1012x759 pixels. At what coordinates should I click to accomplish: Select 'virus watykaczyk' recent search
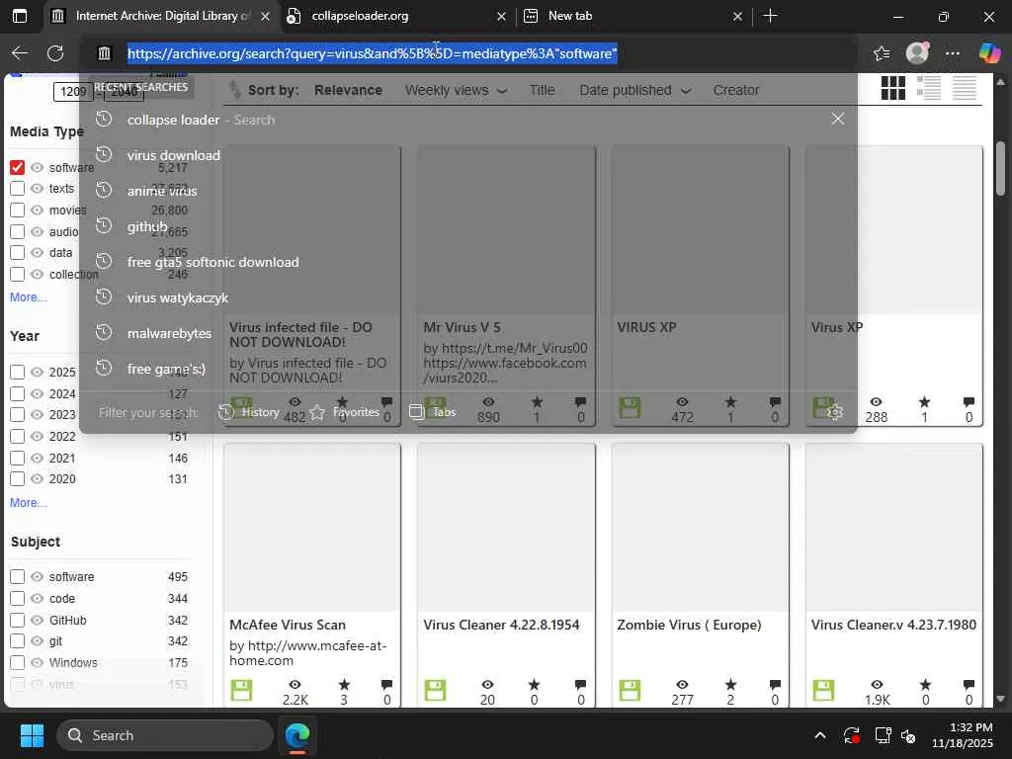click(468, 297)
